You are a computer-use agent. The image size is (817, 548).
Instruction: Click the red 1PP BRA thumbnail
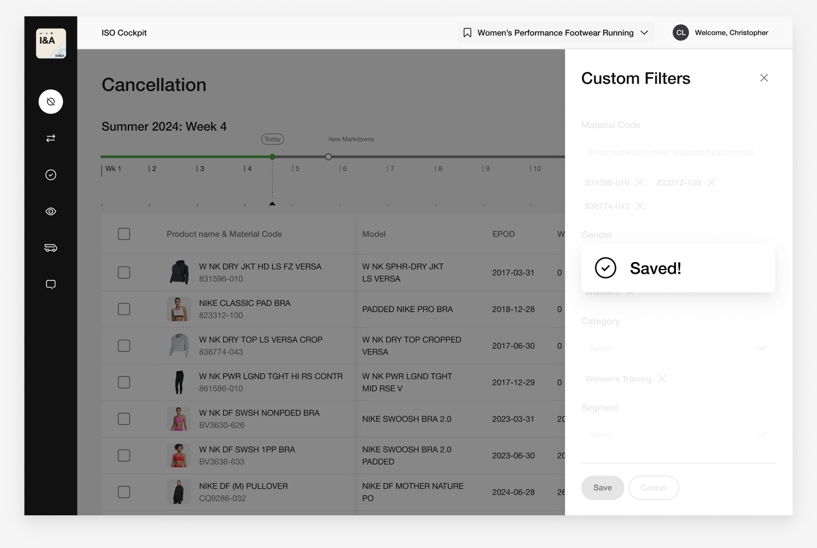(x=179, y=456)
